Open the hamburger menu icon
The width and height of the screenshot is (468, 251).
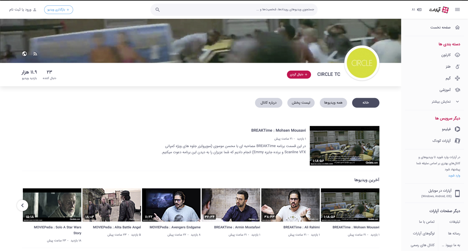[x=457, y=10]
